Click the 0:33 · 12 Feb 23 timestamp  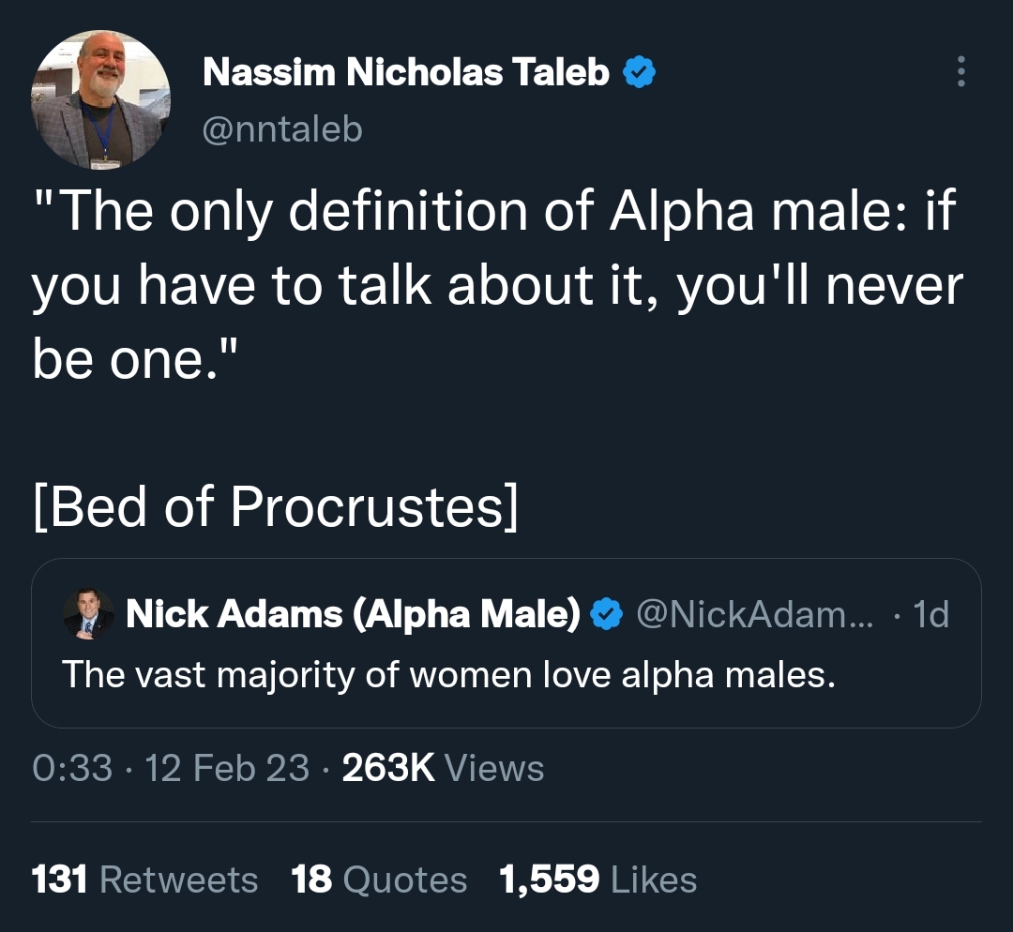172,768
